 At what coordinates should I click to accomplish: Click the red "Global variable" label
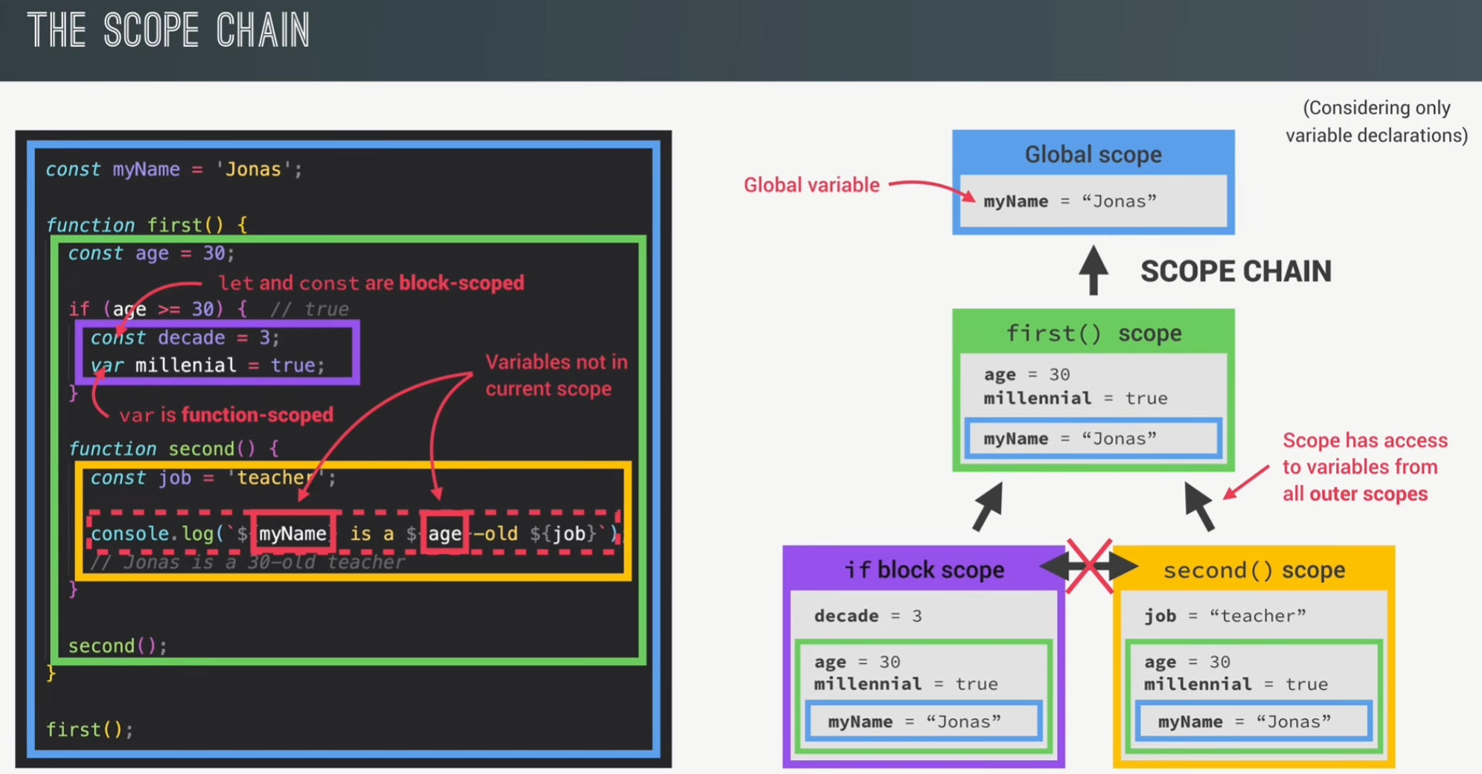coord(811,184)
